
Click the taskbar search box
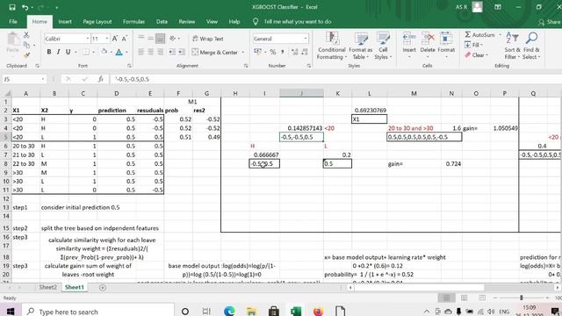(x=99, y=311)
